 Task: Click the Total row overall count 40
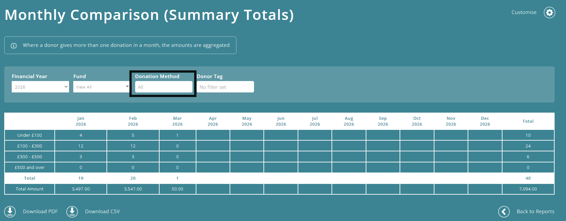click(528, 178)
